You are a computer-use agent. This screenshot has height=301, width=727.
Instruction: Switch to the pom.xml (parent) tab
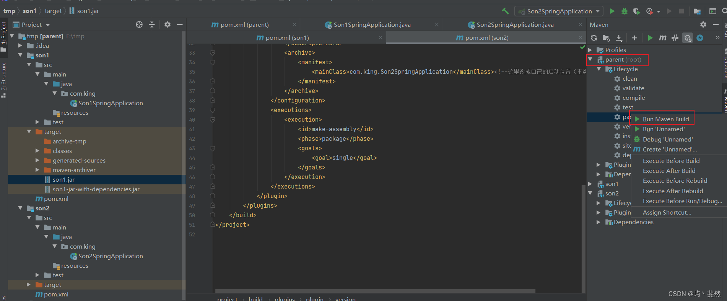point(244,25)
